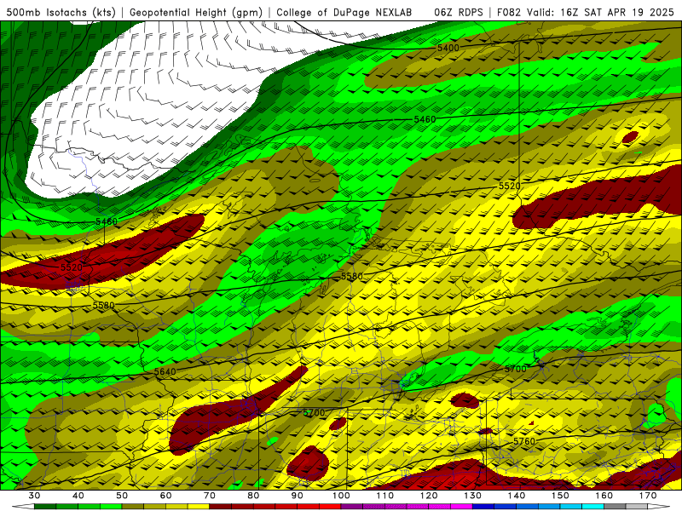This screenshot has height=511, width=682.
Task: Click the color scale value 40
Action: [78, 496]
